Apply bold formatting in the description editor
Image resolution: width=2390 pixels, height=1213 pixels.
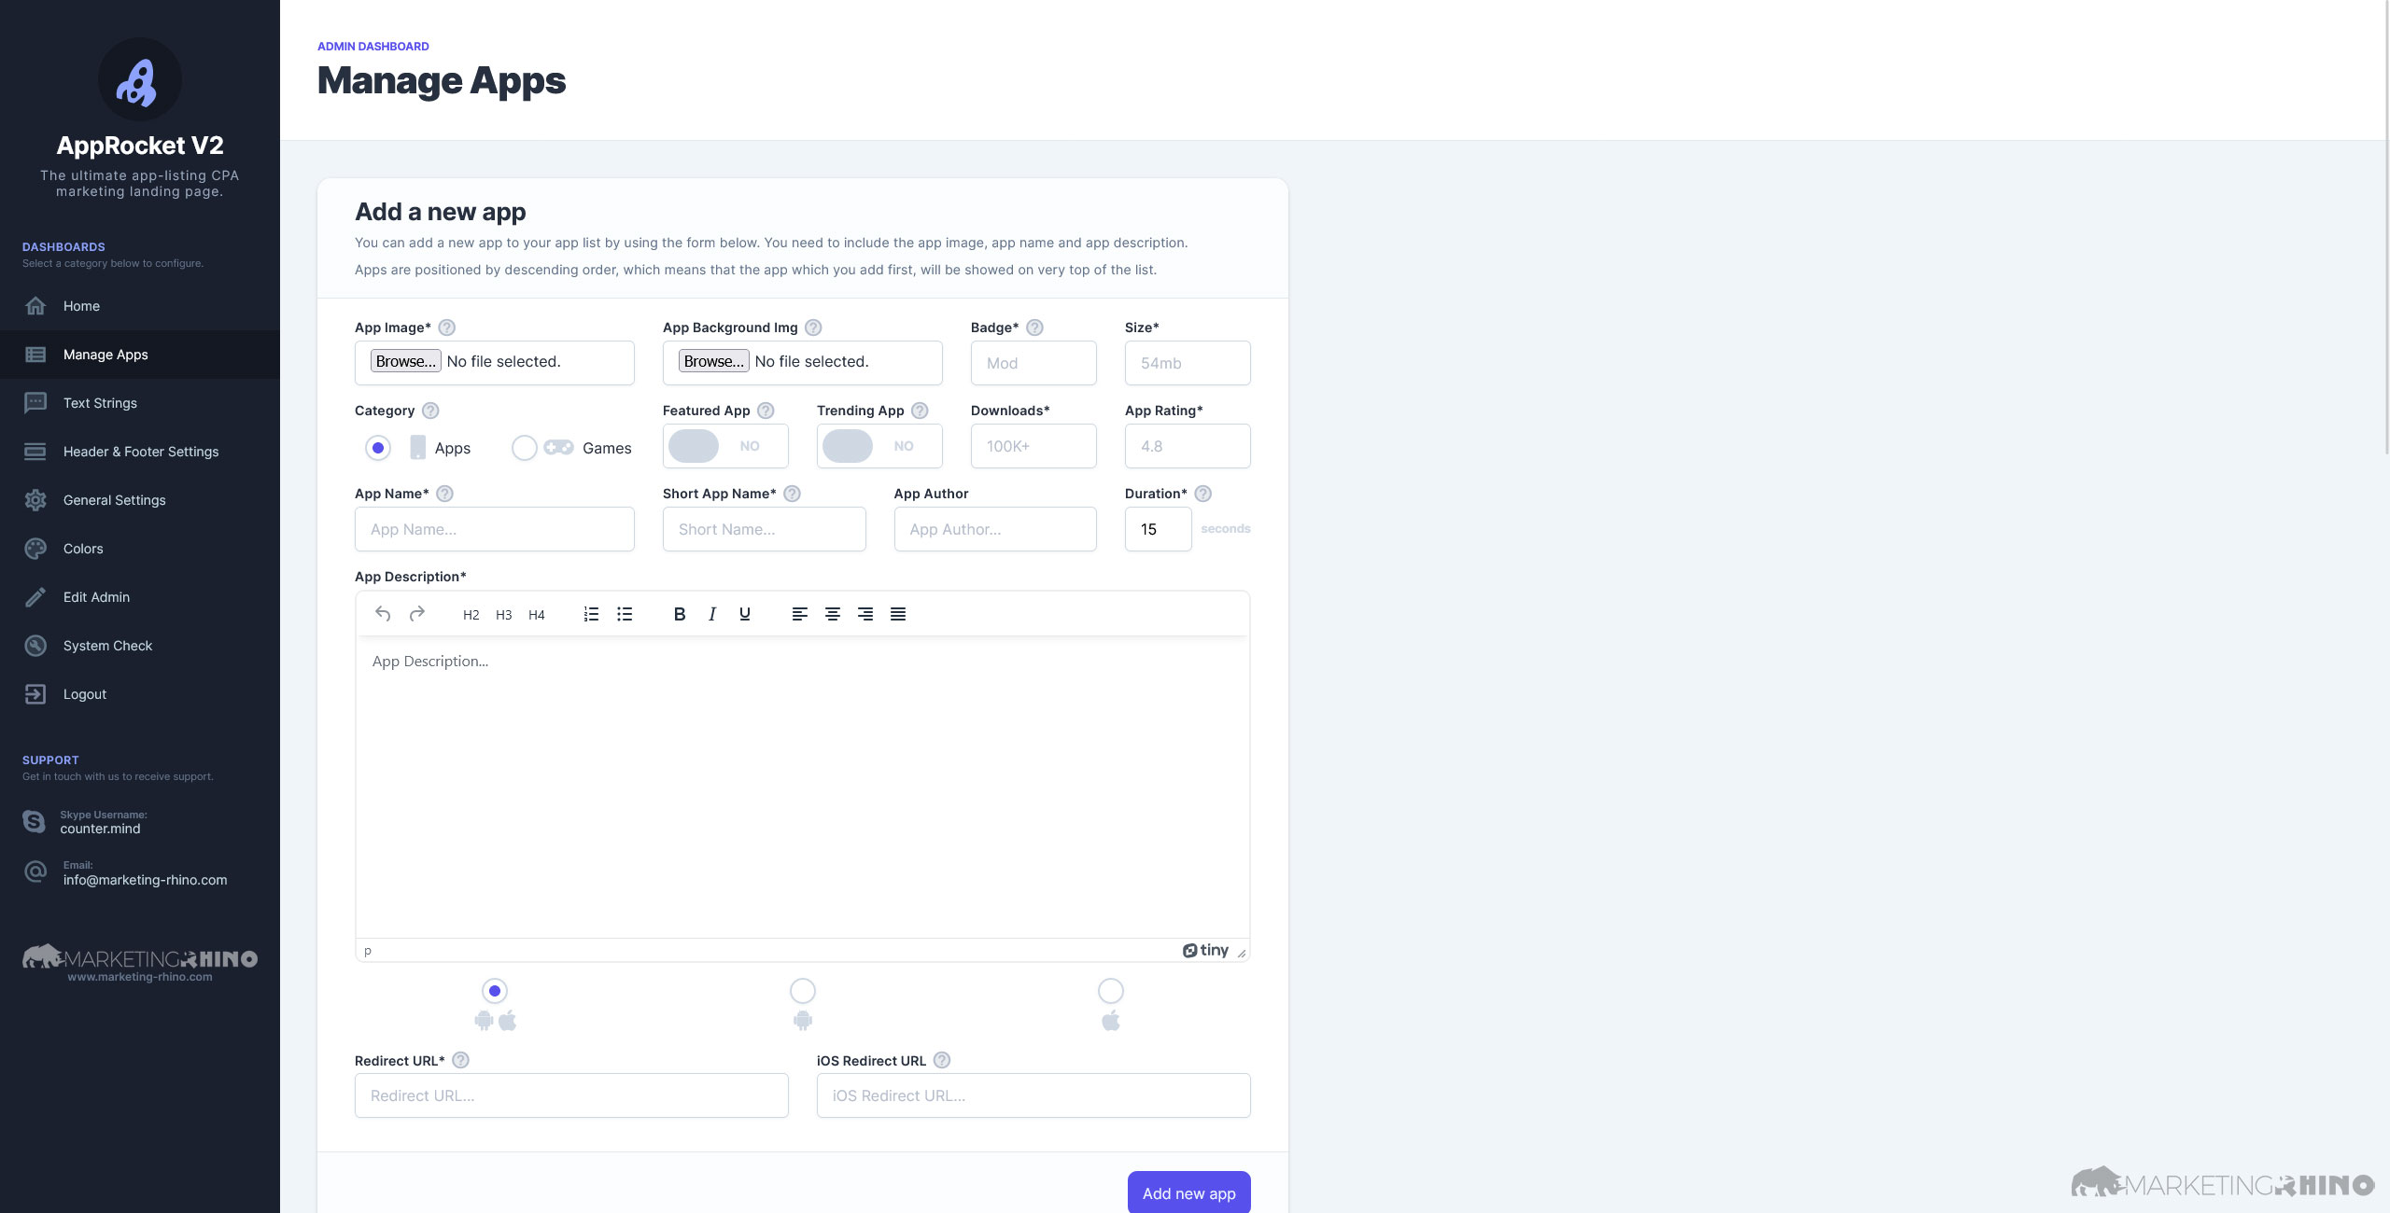[x=679, y=614]
